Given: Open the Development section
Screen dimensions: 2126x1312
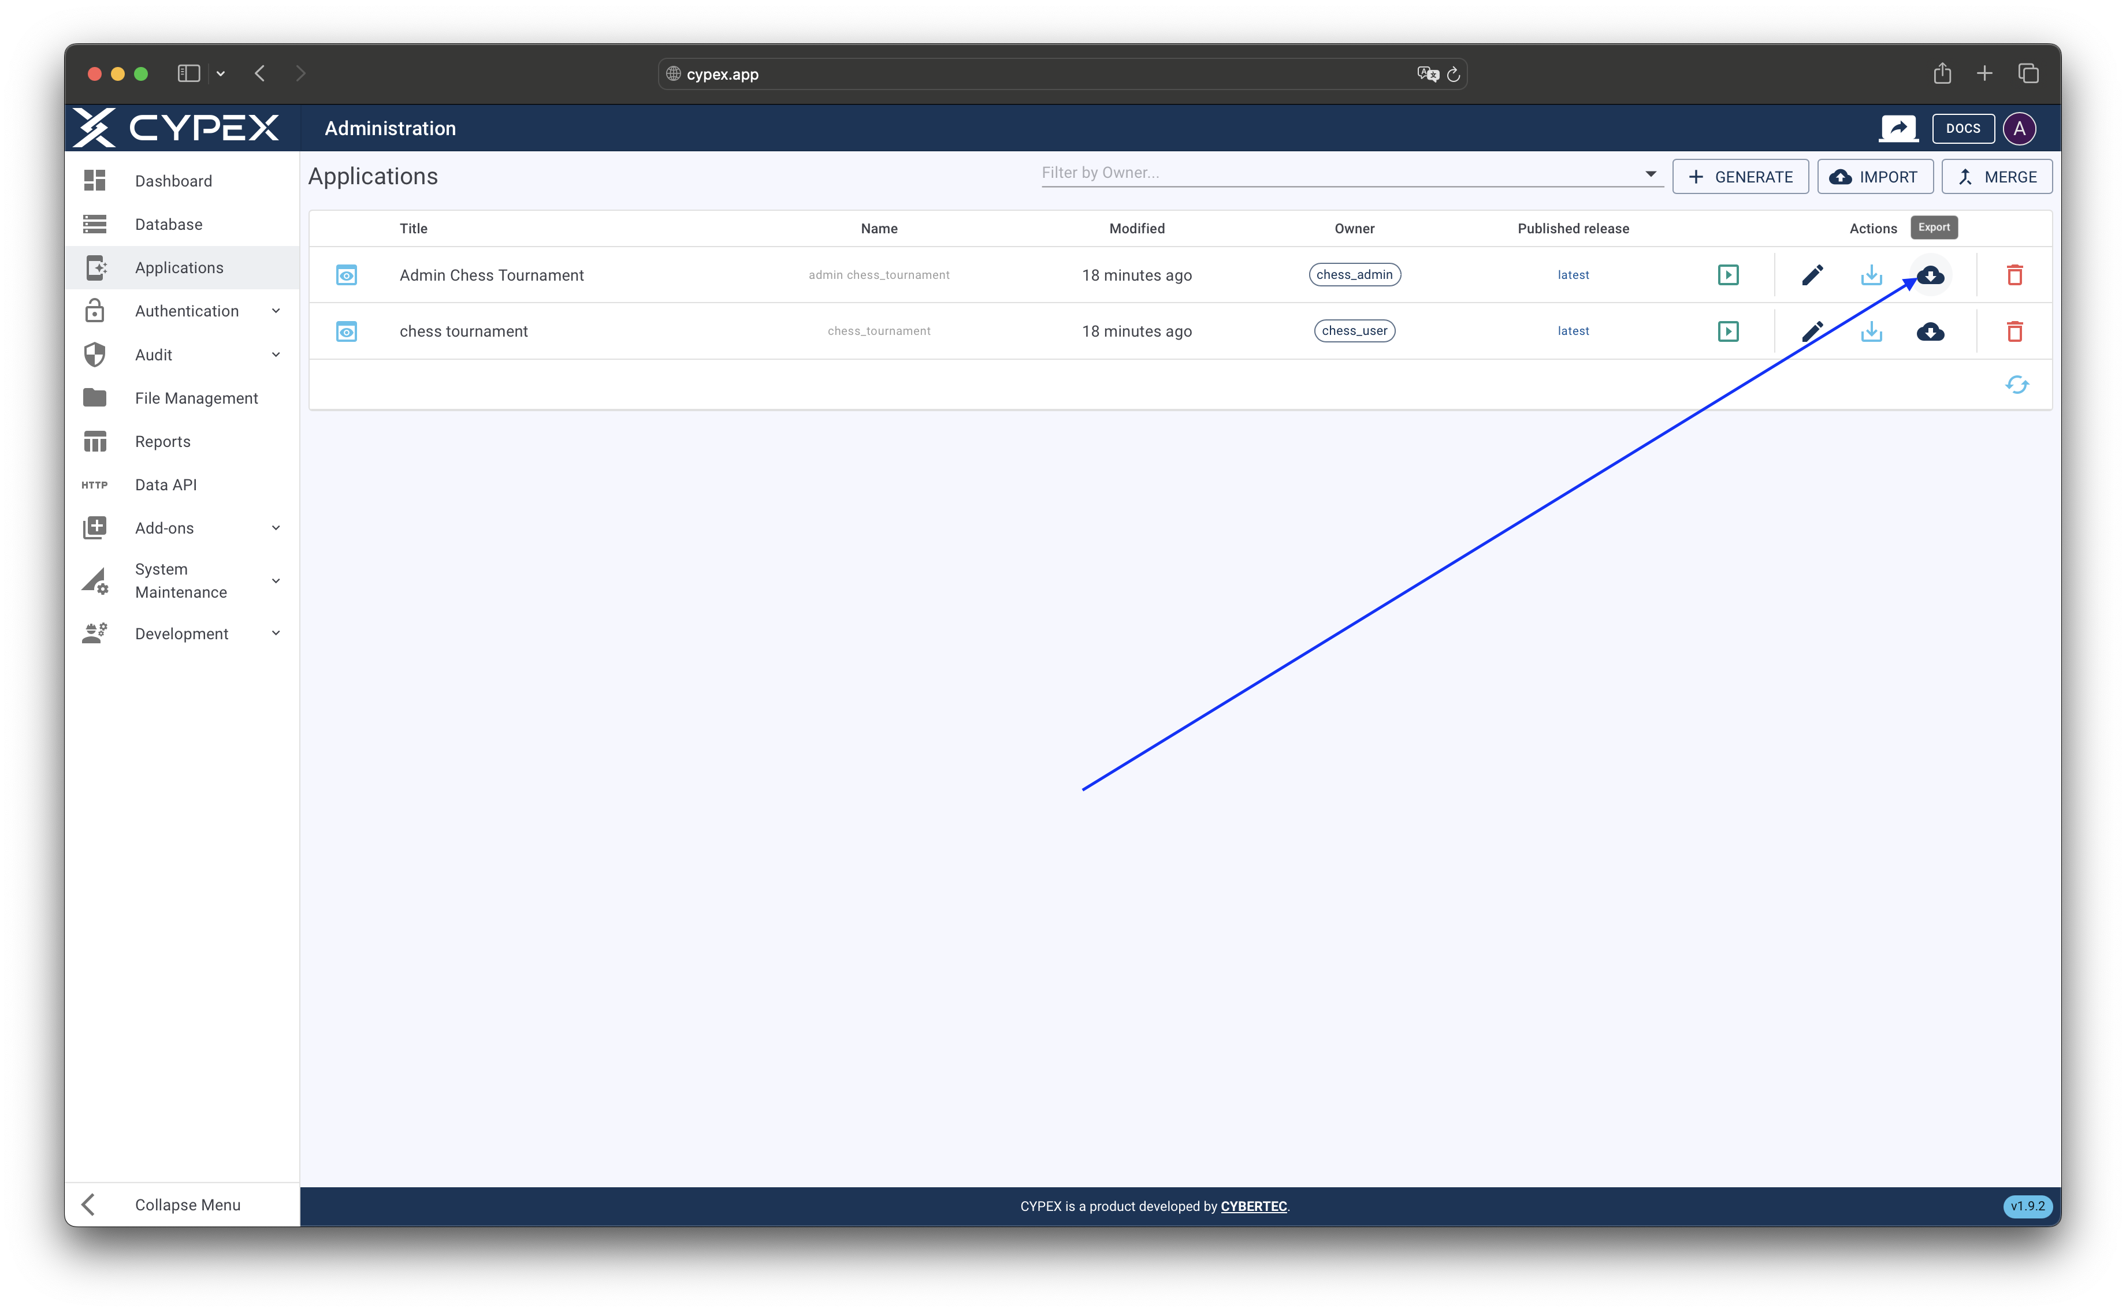Looking at the screenshot, I should tap(183, 633).
